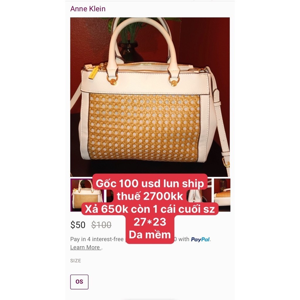Viewport: 300px width, 300px height.
Task: Select the last thumbnail on the right
Action: coord(222,195)
